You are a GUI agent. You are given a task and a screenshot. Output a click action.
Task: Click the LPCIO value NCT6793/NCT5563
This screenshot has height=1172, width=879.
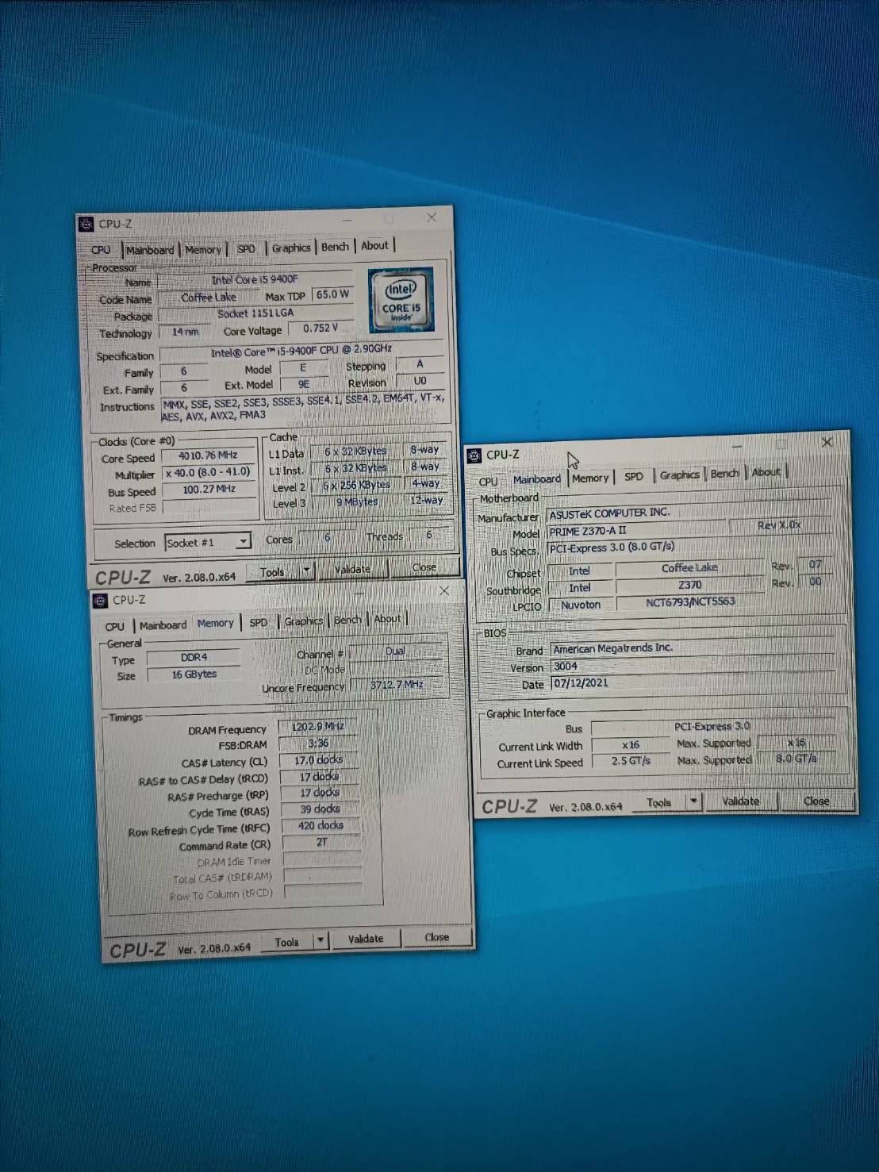coord(690,602)
